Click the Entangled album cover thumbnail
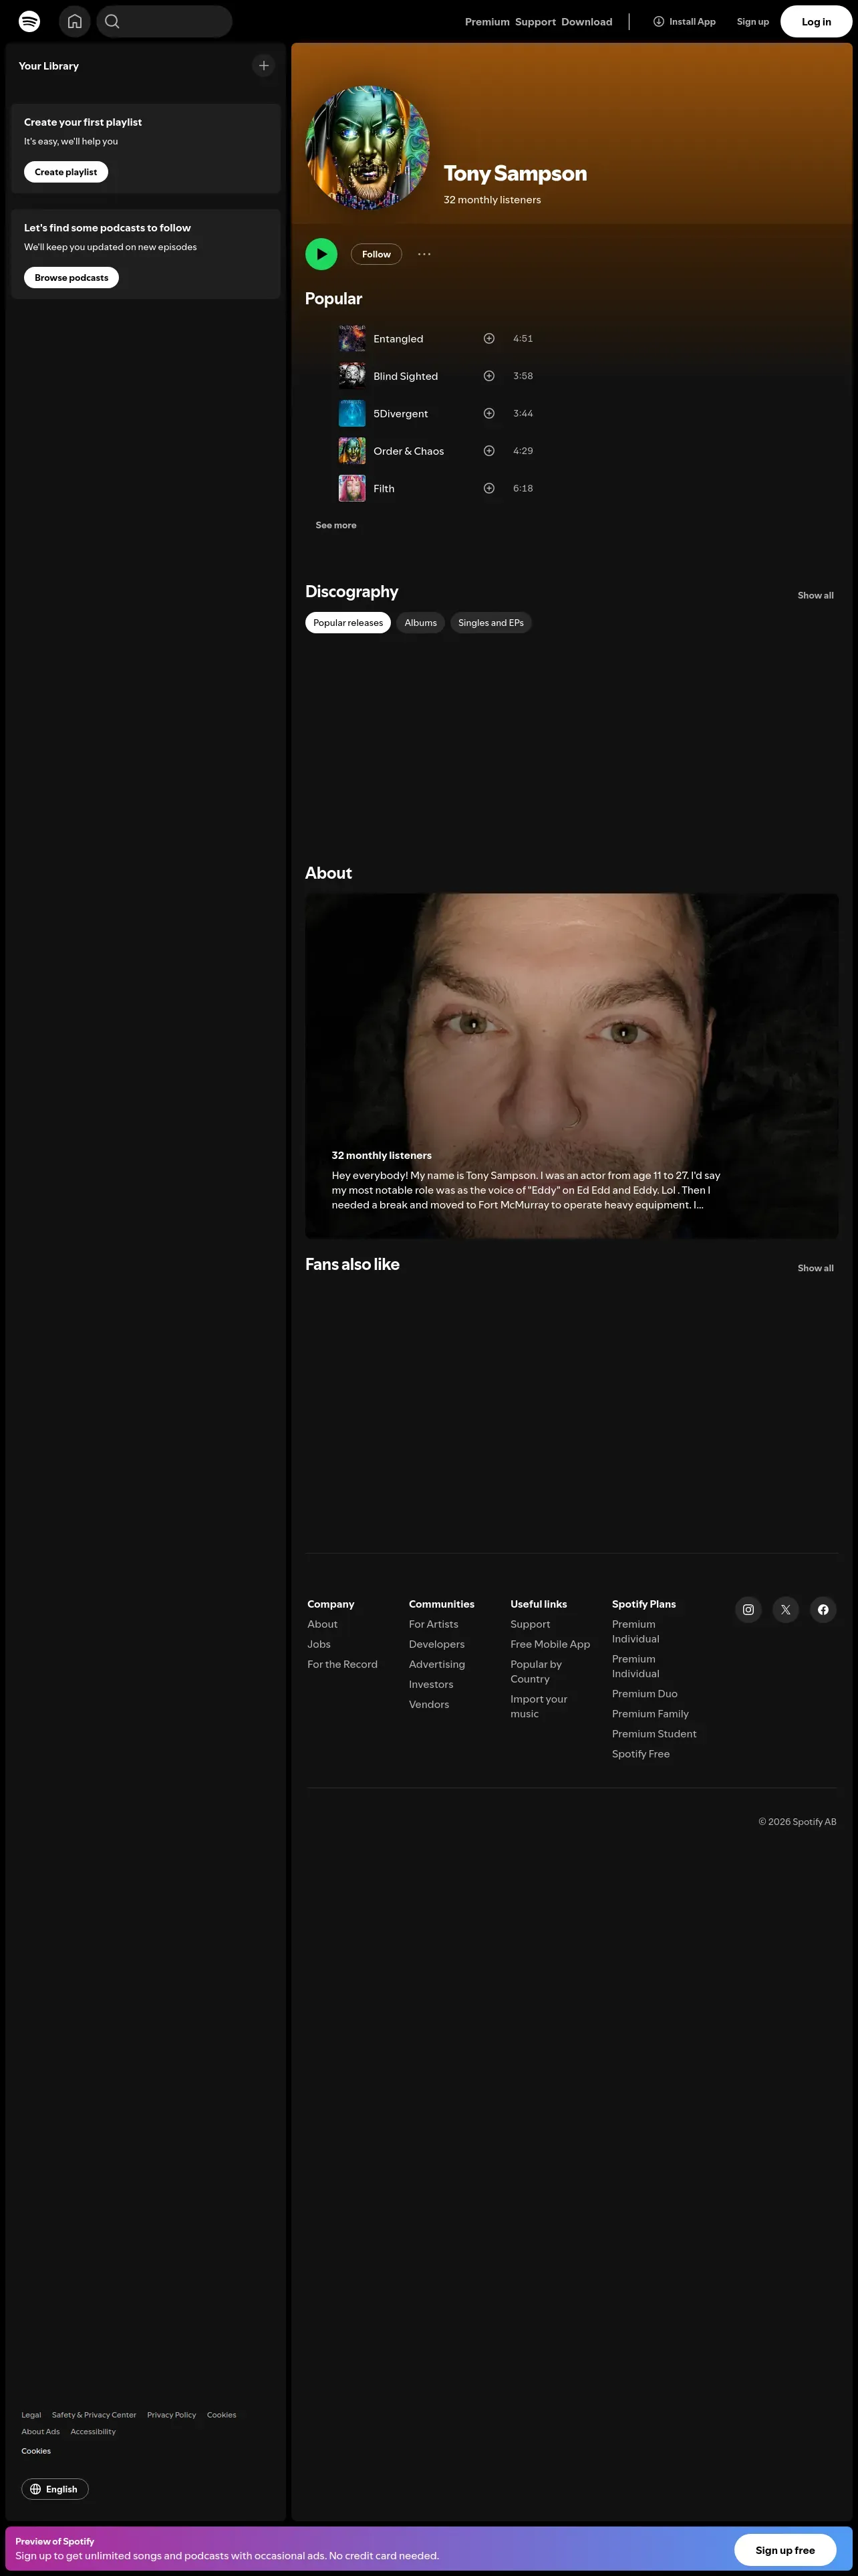This screenshot has width=858, height=2576. coord(351,339)
